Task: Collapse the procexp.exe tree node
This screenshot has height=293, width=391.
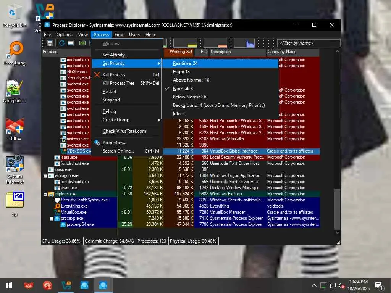Action: coord(52,219)
